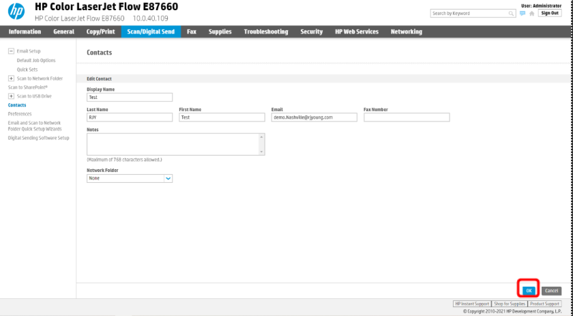Click the User: Administrator text
The height and width of the screenshot is (316, 573).
541,6
